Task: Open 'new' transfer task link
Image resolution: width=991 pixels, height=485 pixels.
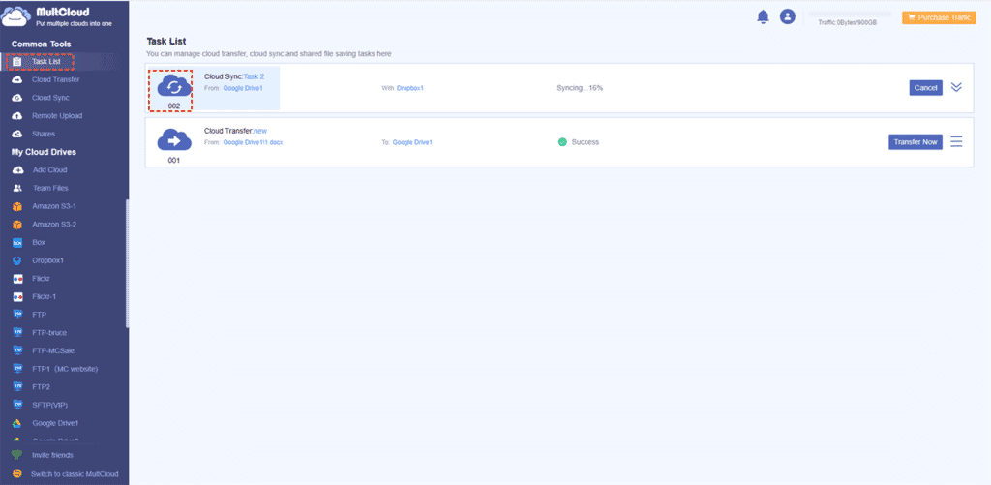Action: [260, 131]
